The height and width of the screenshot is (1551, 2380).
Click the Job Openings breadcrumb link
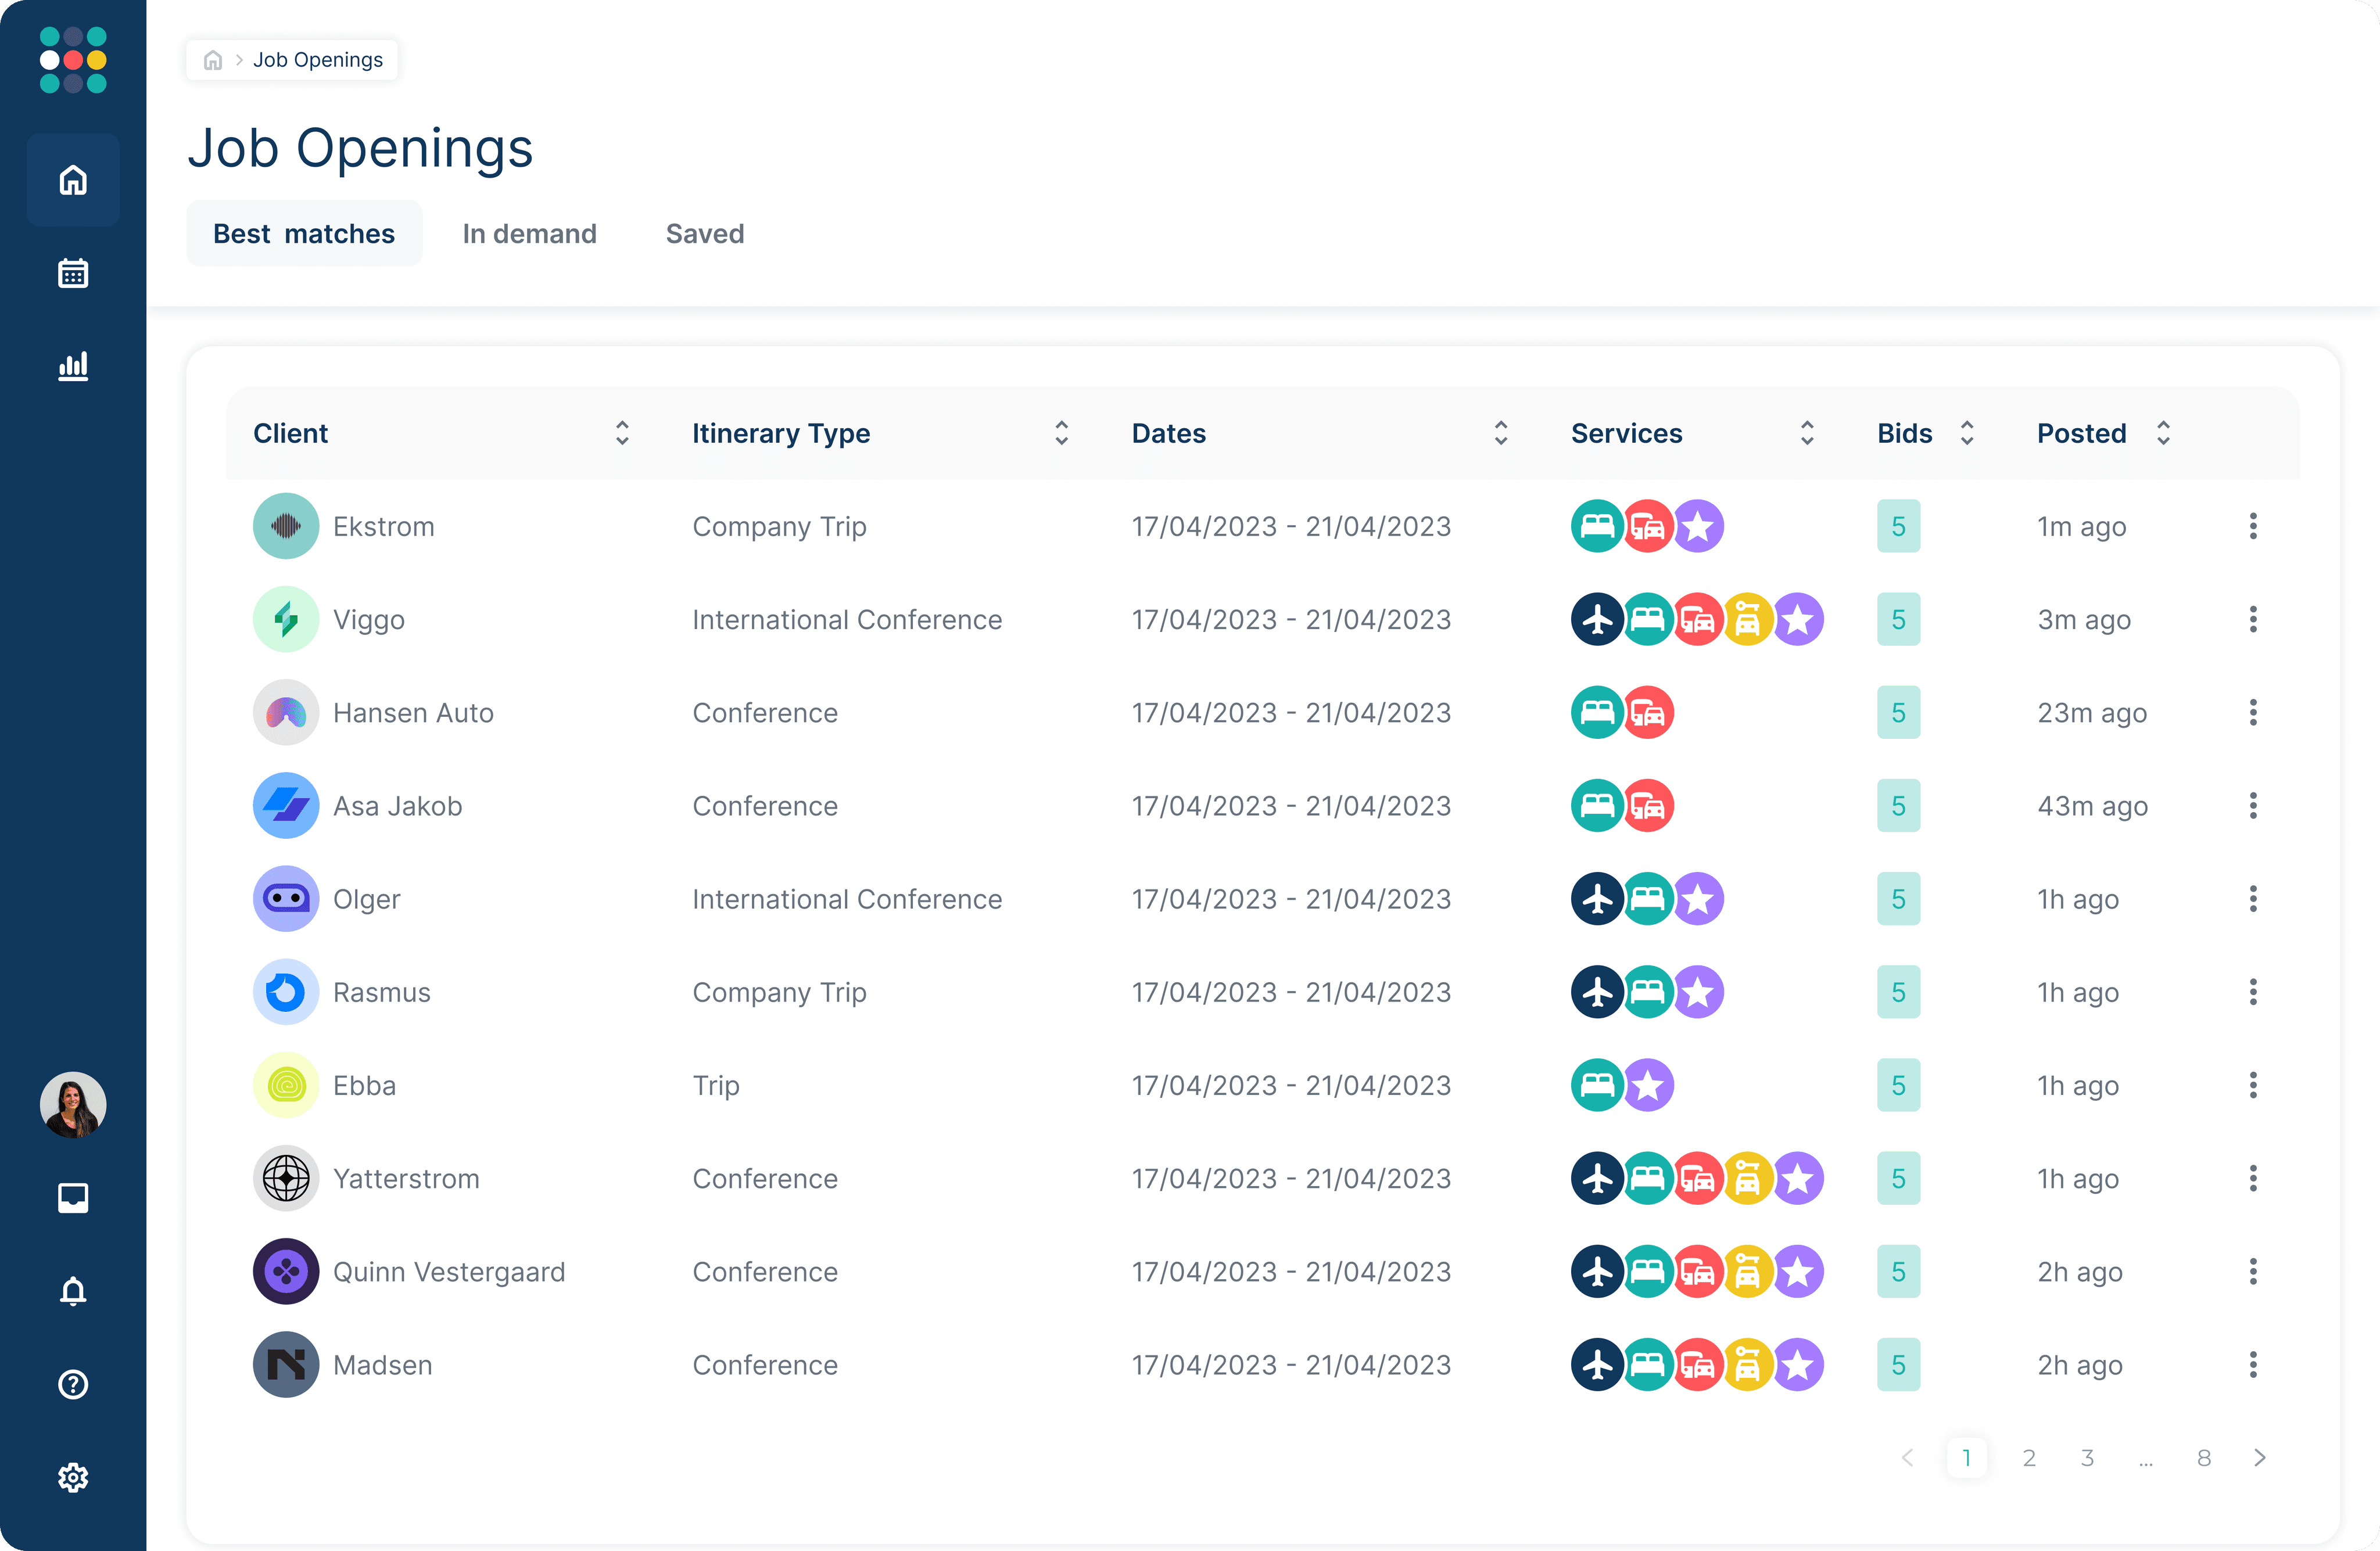click(317, 60)
